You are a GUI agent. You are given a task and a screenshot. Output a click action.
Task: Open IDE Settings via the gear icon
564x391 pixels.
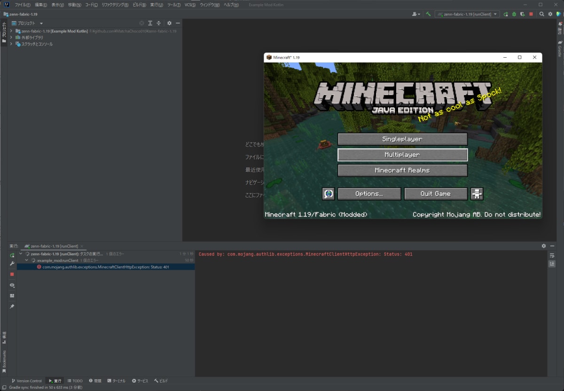pyautogui.click(x=550, y=14)
